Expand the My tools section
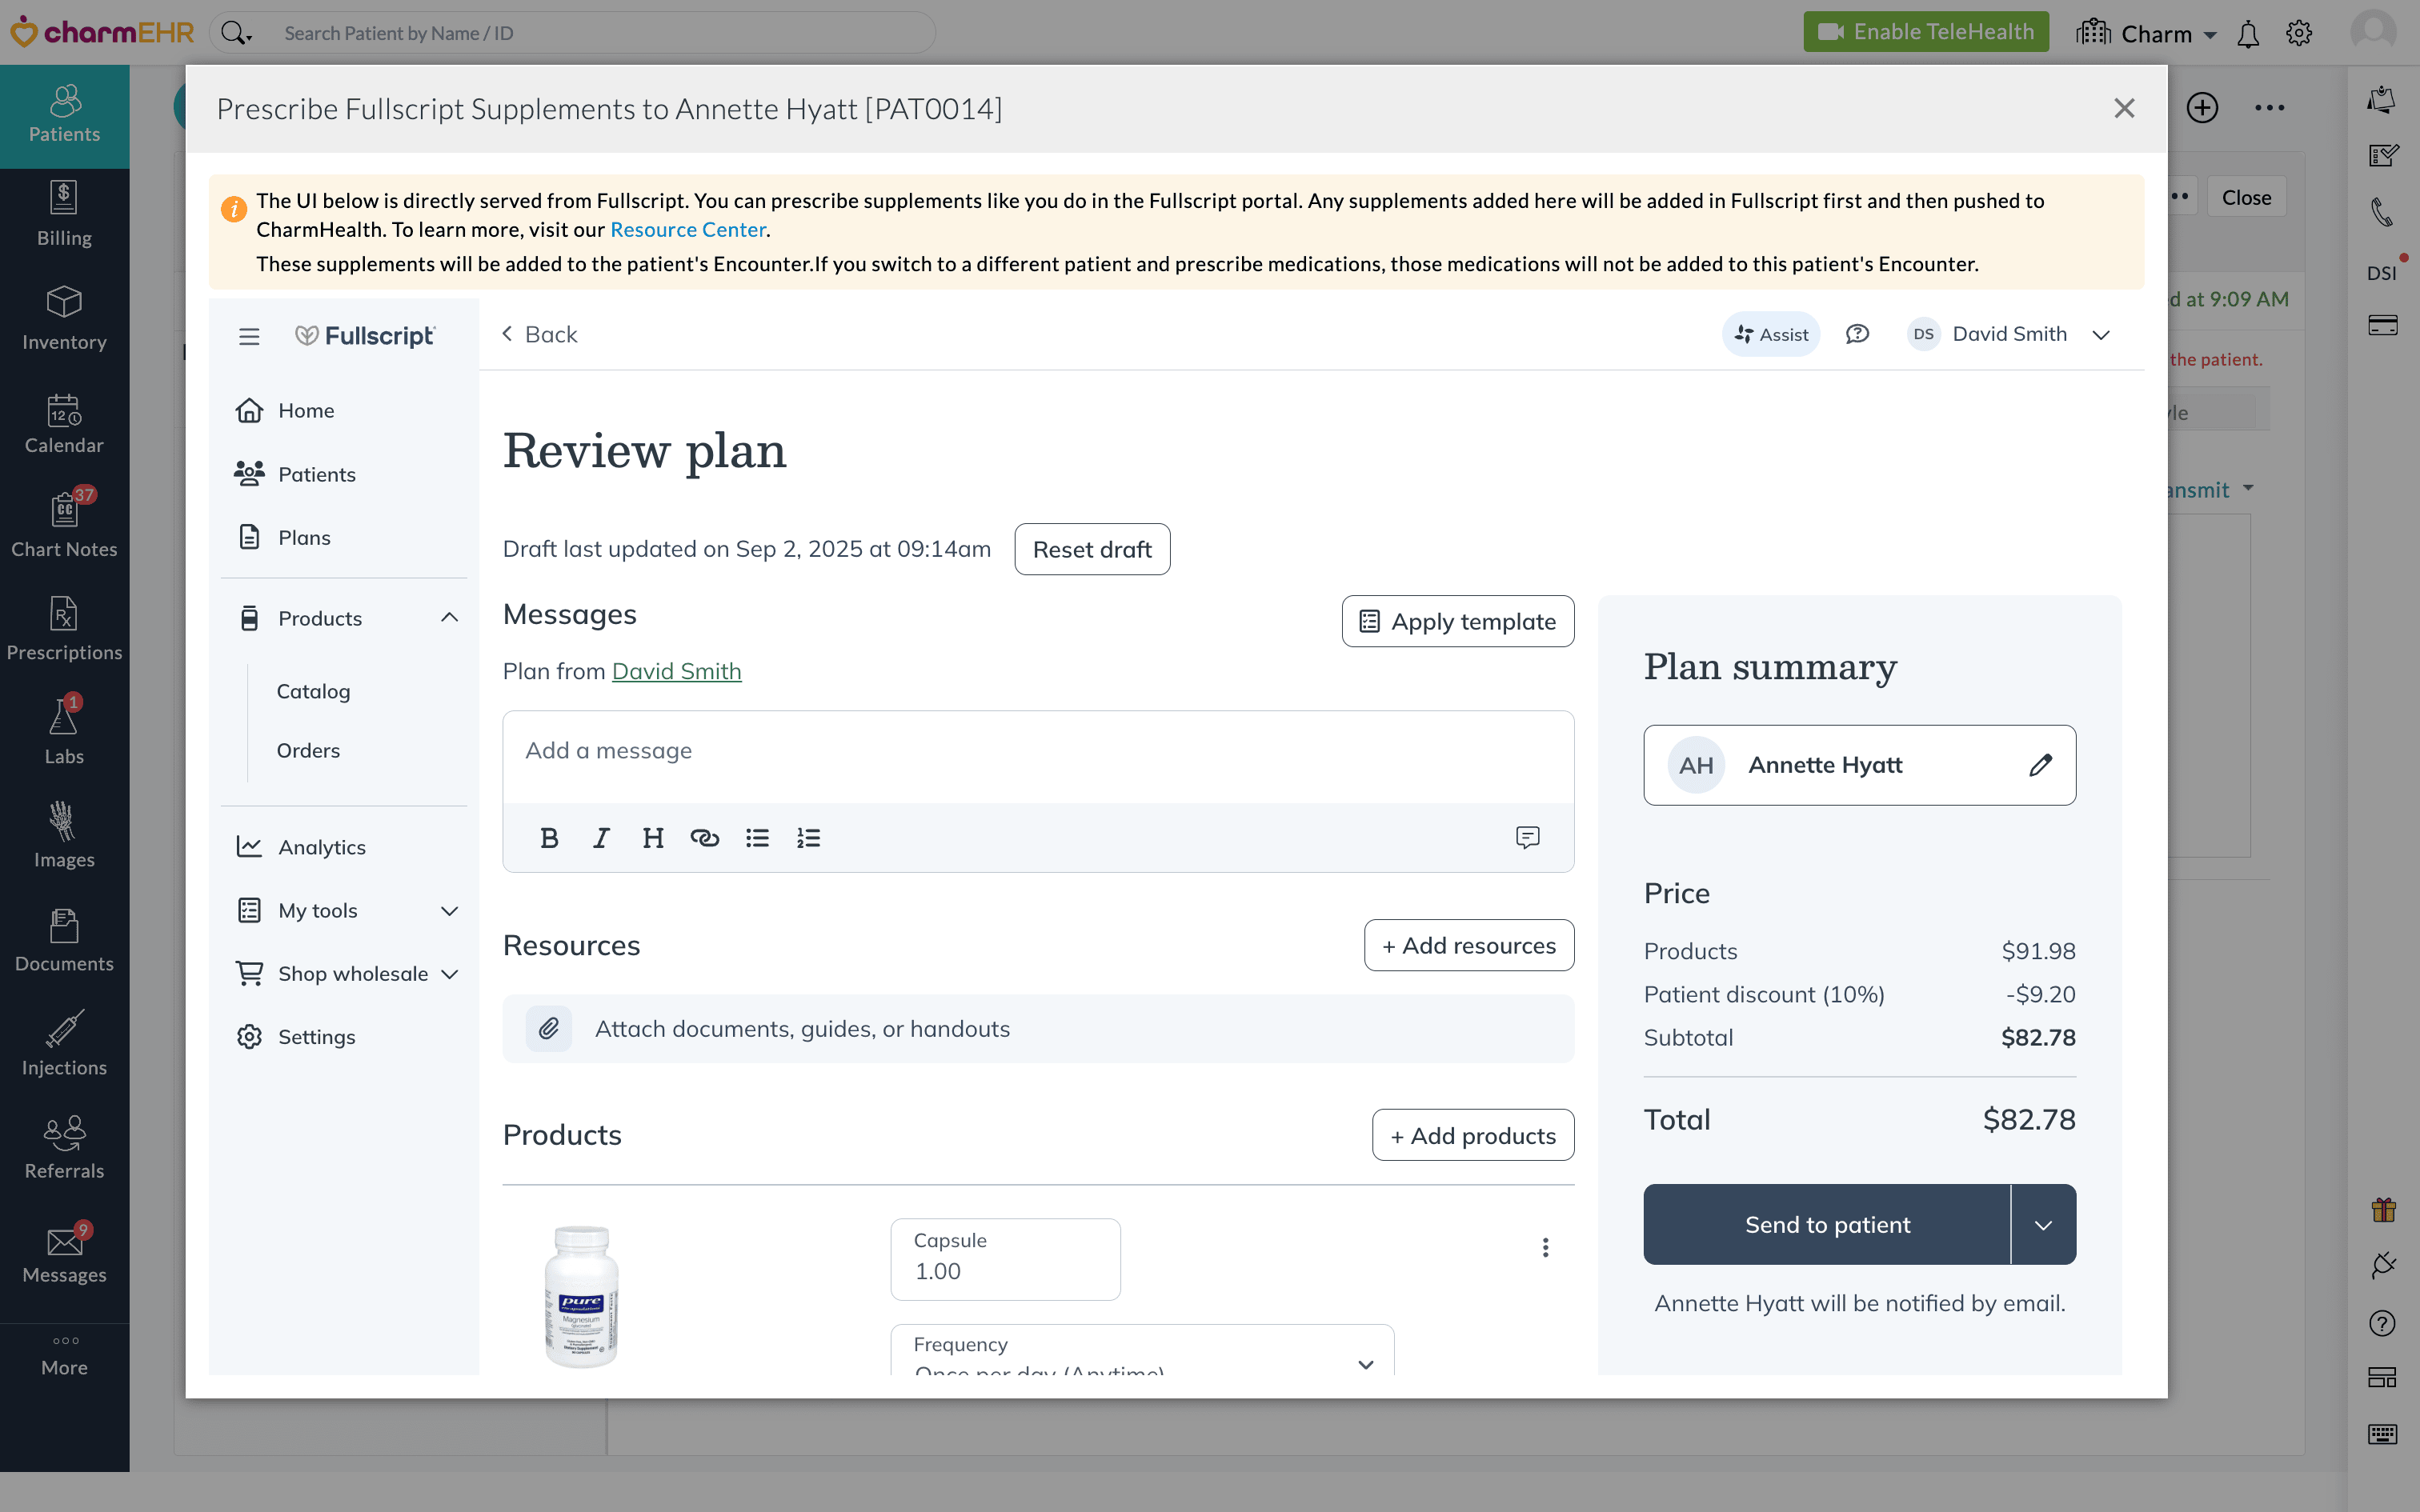 pyautogui.click(x=449, y=911)
